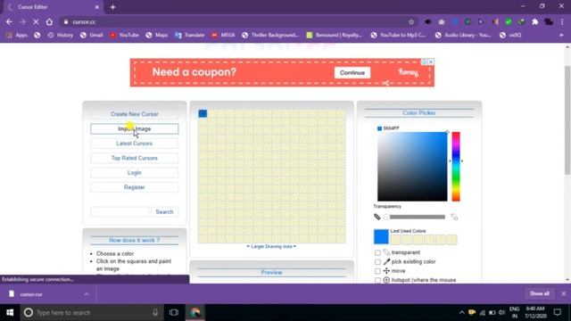This screenshot has height=321, width=571.
Task: Click the eyedropper pick color icon
Action: (386, 261)
